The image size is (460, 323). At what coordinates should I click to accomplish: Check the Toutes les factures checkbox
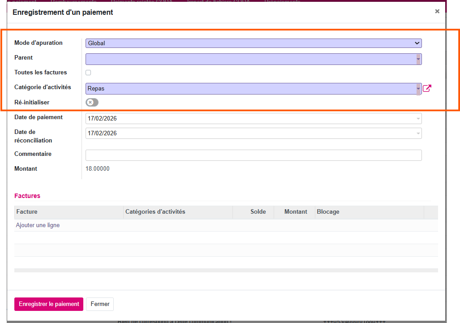tap(88, 73)
